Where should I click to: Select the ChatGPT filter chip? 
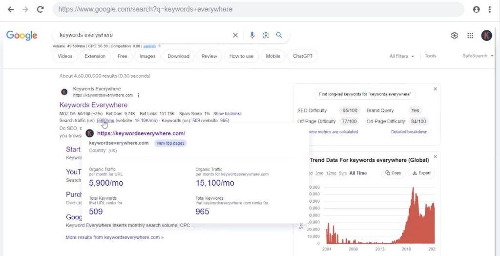(303, 56)
